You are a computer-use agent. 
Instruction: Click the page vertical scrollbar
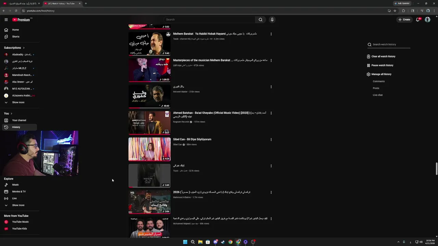[436, 169]
